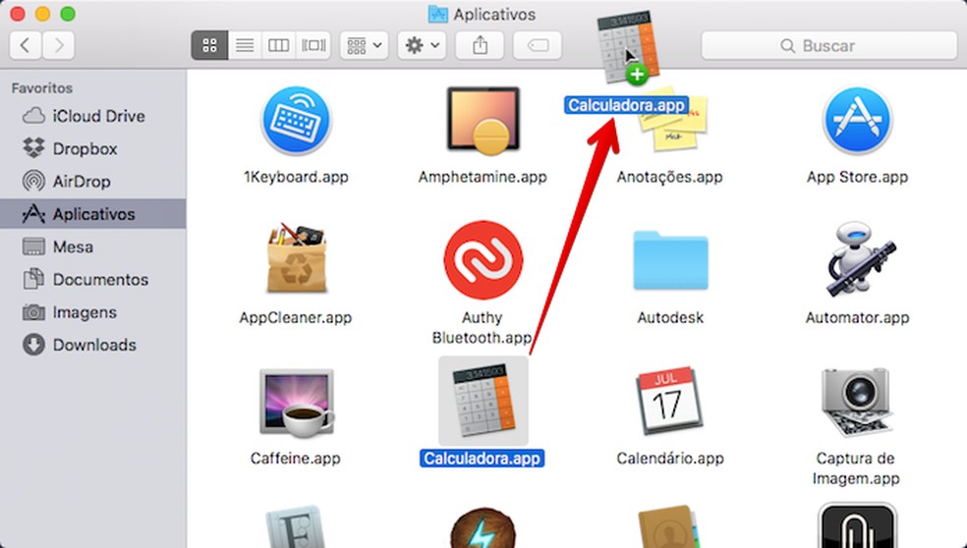Click the 1Keyboard.app file name
967x548 pixels.
point(296,177)
